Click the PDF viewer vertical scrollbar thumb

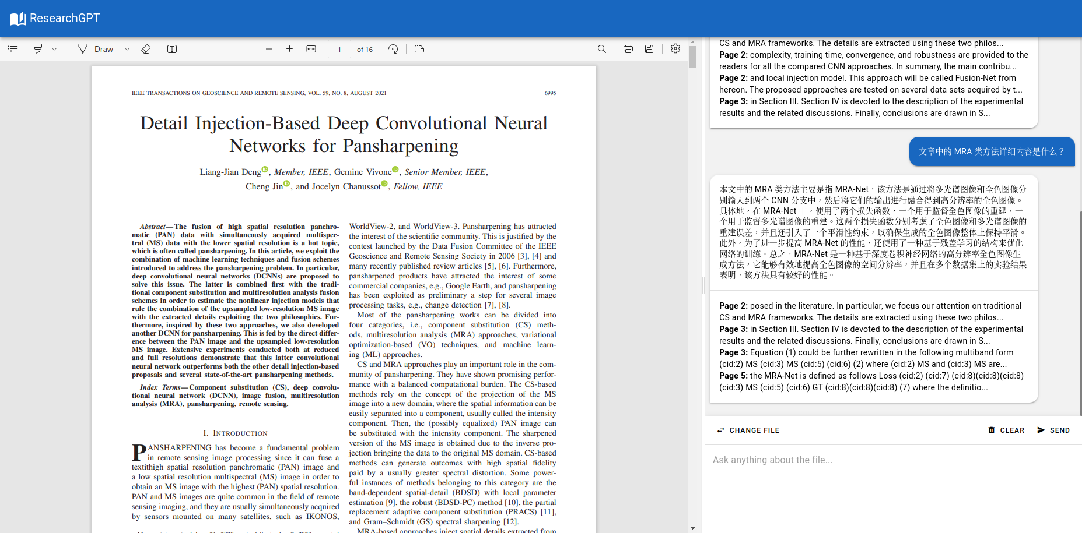(x=692, y=57)
